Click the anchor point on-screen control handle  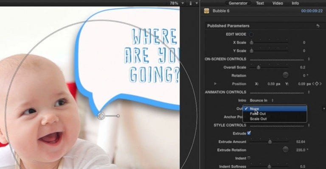[x=101, y=116]
